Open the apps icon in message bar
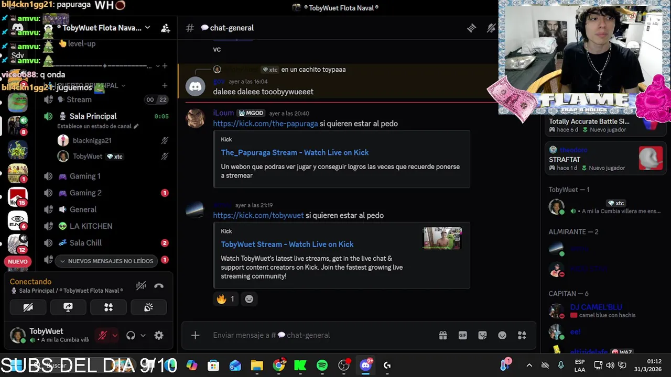The image size is (671, 377). (x=522, y=335)
